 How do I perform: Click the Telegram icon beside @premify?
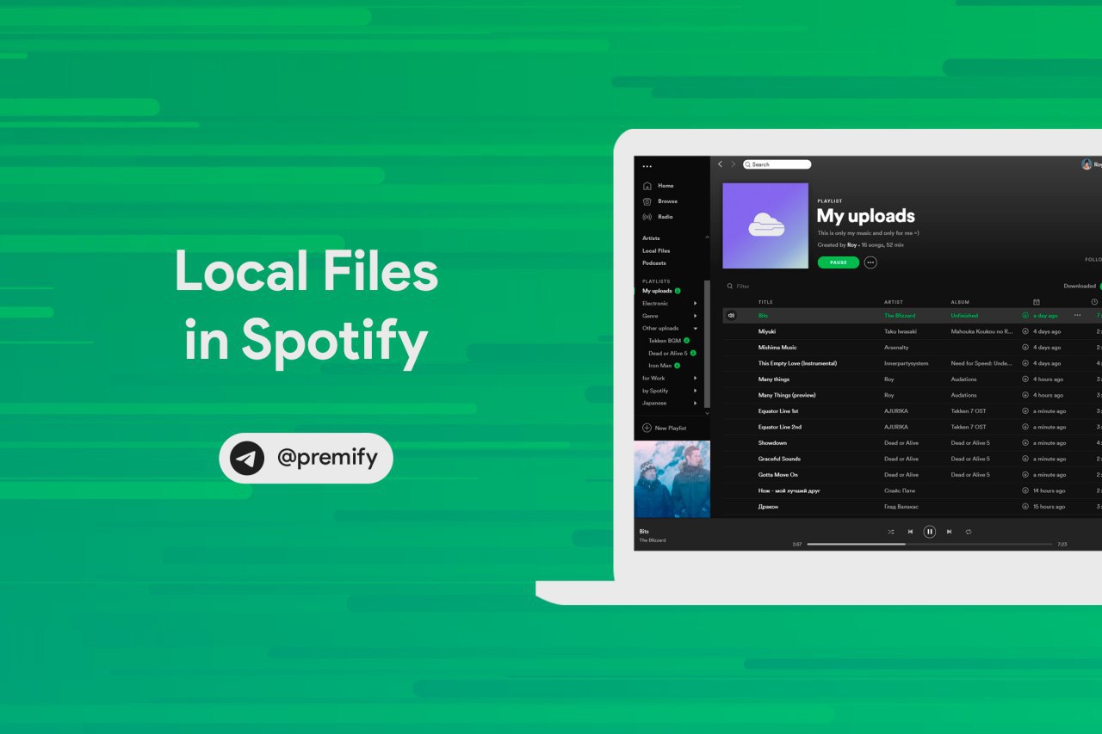pos(247,459)
